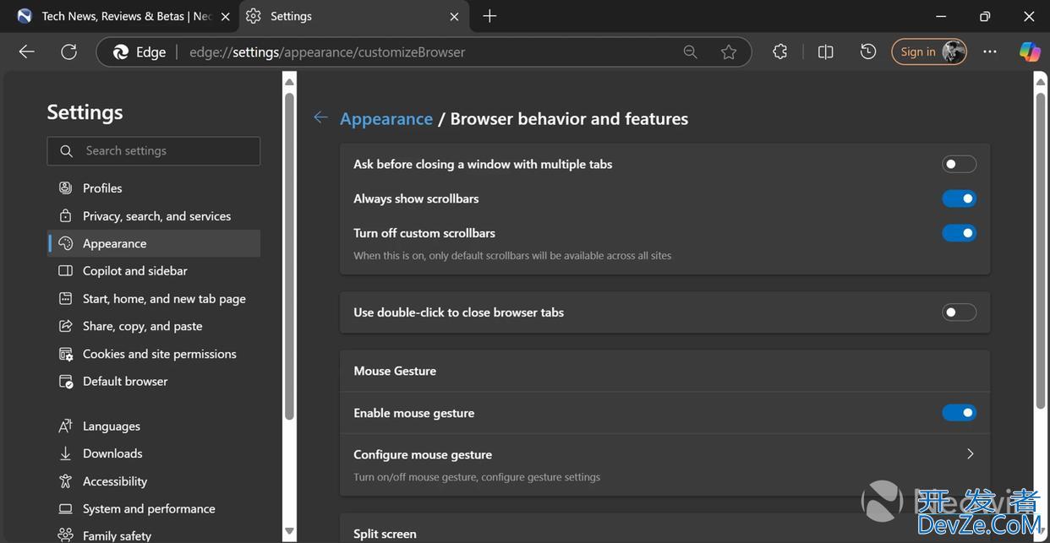Toggle Use double-click to close browser tabs

(x=959, y=312)
